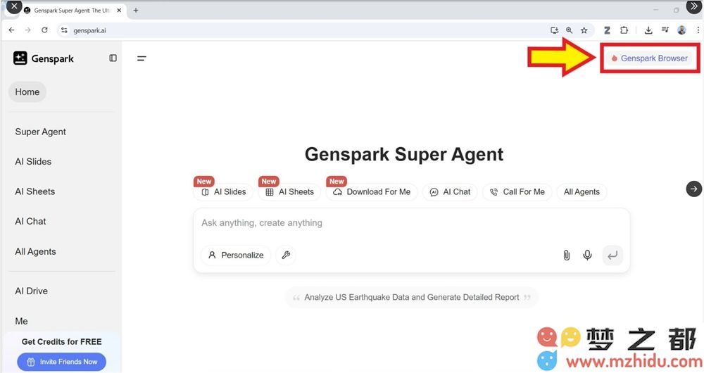704x373 pixels.
Task: Attach a file with paperclip icon
Action: [567, 255]
